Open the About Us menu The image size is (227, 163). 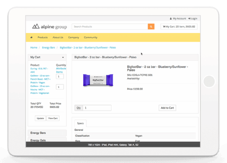58,37
